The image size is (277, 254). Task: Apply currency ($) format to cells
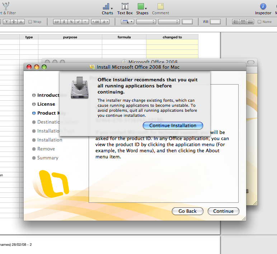pos(64,22)
